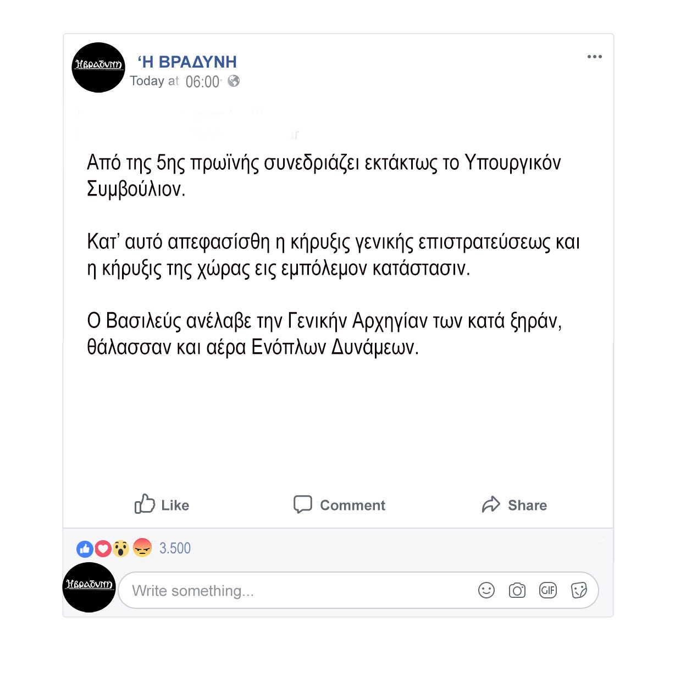Attach a photo using the camera icon
This screenshot has height=677, width=675.
pyautogui.click(x=517, y=590)
